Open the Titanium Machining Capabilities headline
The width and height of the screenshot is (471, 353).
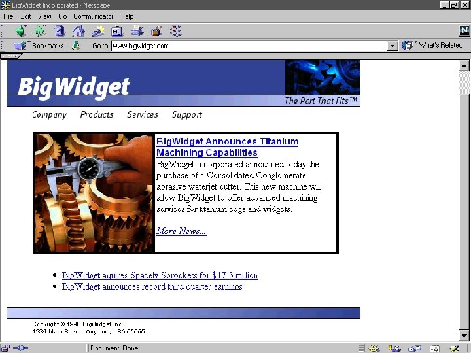(x=227, y=147)
